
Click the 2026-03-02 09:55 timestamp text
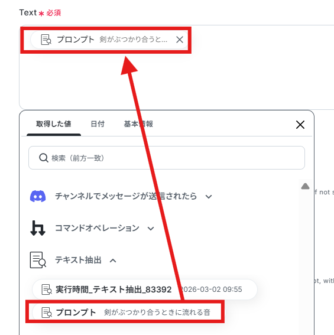(x=211, y=290)
